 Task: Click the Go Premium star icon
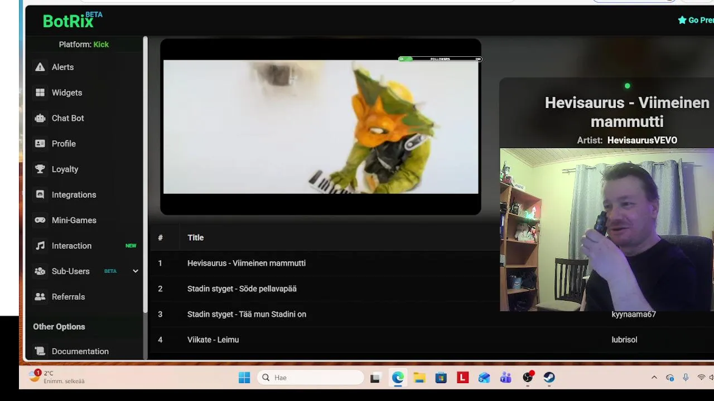coord(682,20)
